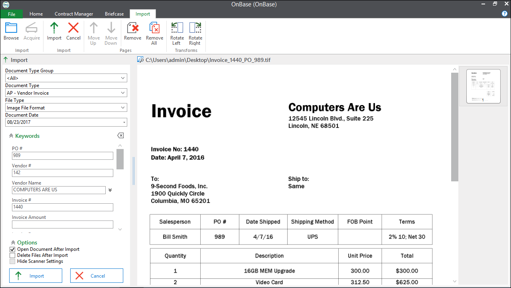This screenshot has height=288, width=511.
Task: Open the Document Date picker dropdown
Action: point(124,122)
